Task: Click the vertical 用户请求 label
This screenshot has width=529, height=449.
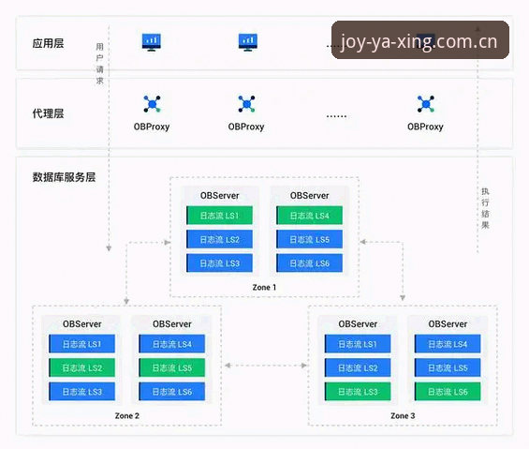Action: 99,64
